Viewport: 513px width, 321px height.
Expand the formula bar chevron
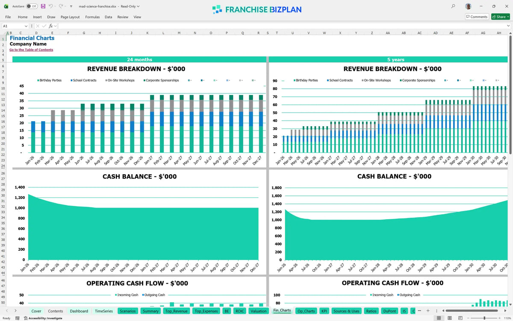click(x=509, y=26)
